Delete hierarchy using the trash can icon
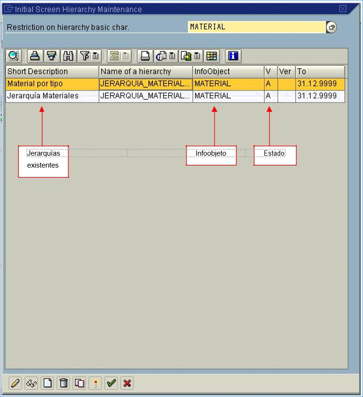 click(x=63, y=383)
